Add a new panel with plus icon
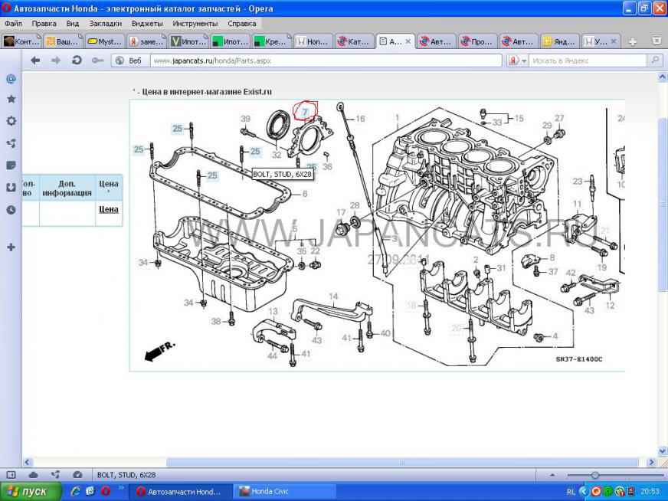The image size is (668, 501). tap(11, 247)
